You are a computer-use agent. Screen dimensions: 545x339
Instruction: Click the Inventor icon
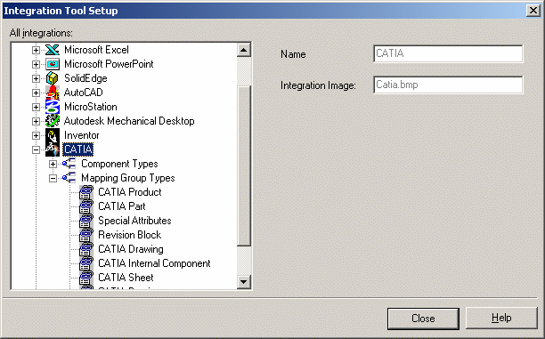coord(53,135)
